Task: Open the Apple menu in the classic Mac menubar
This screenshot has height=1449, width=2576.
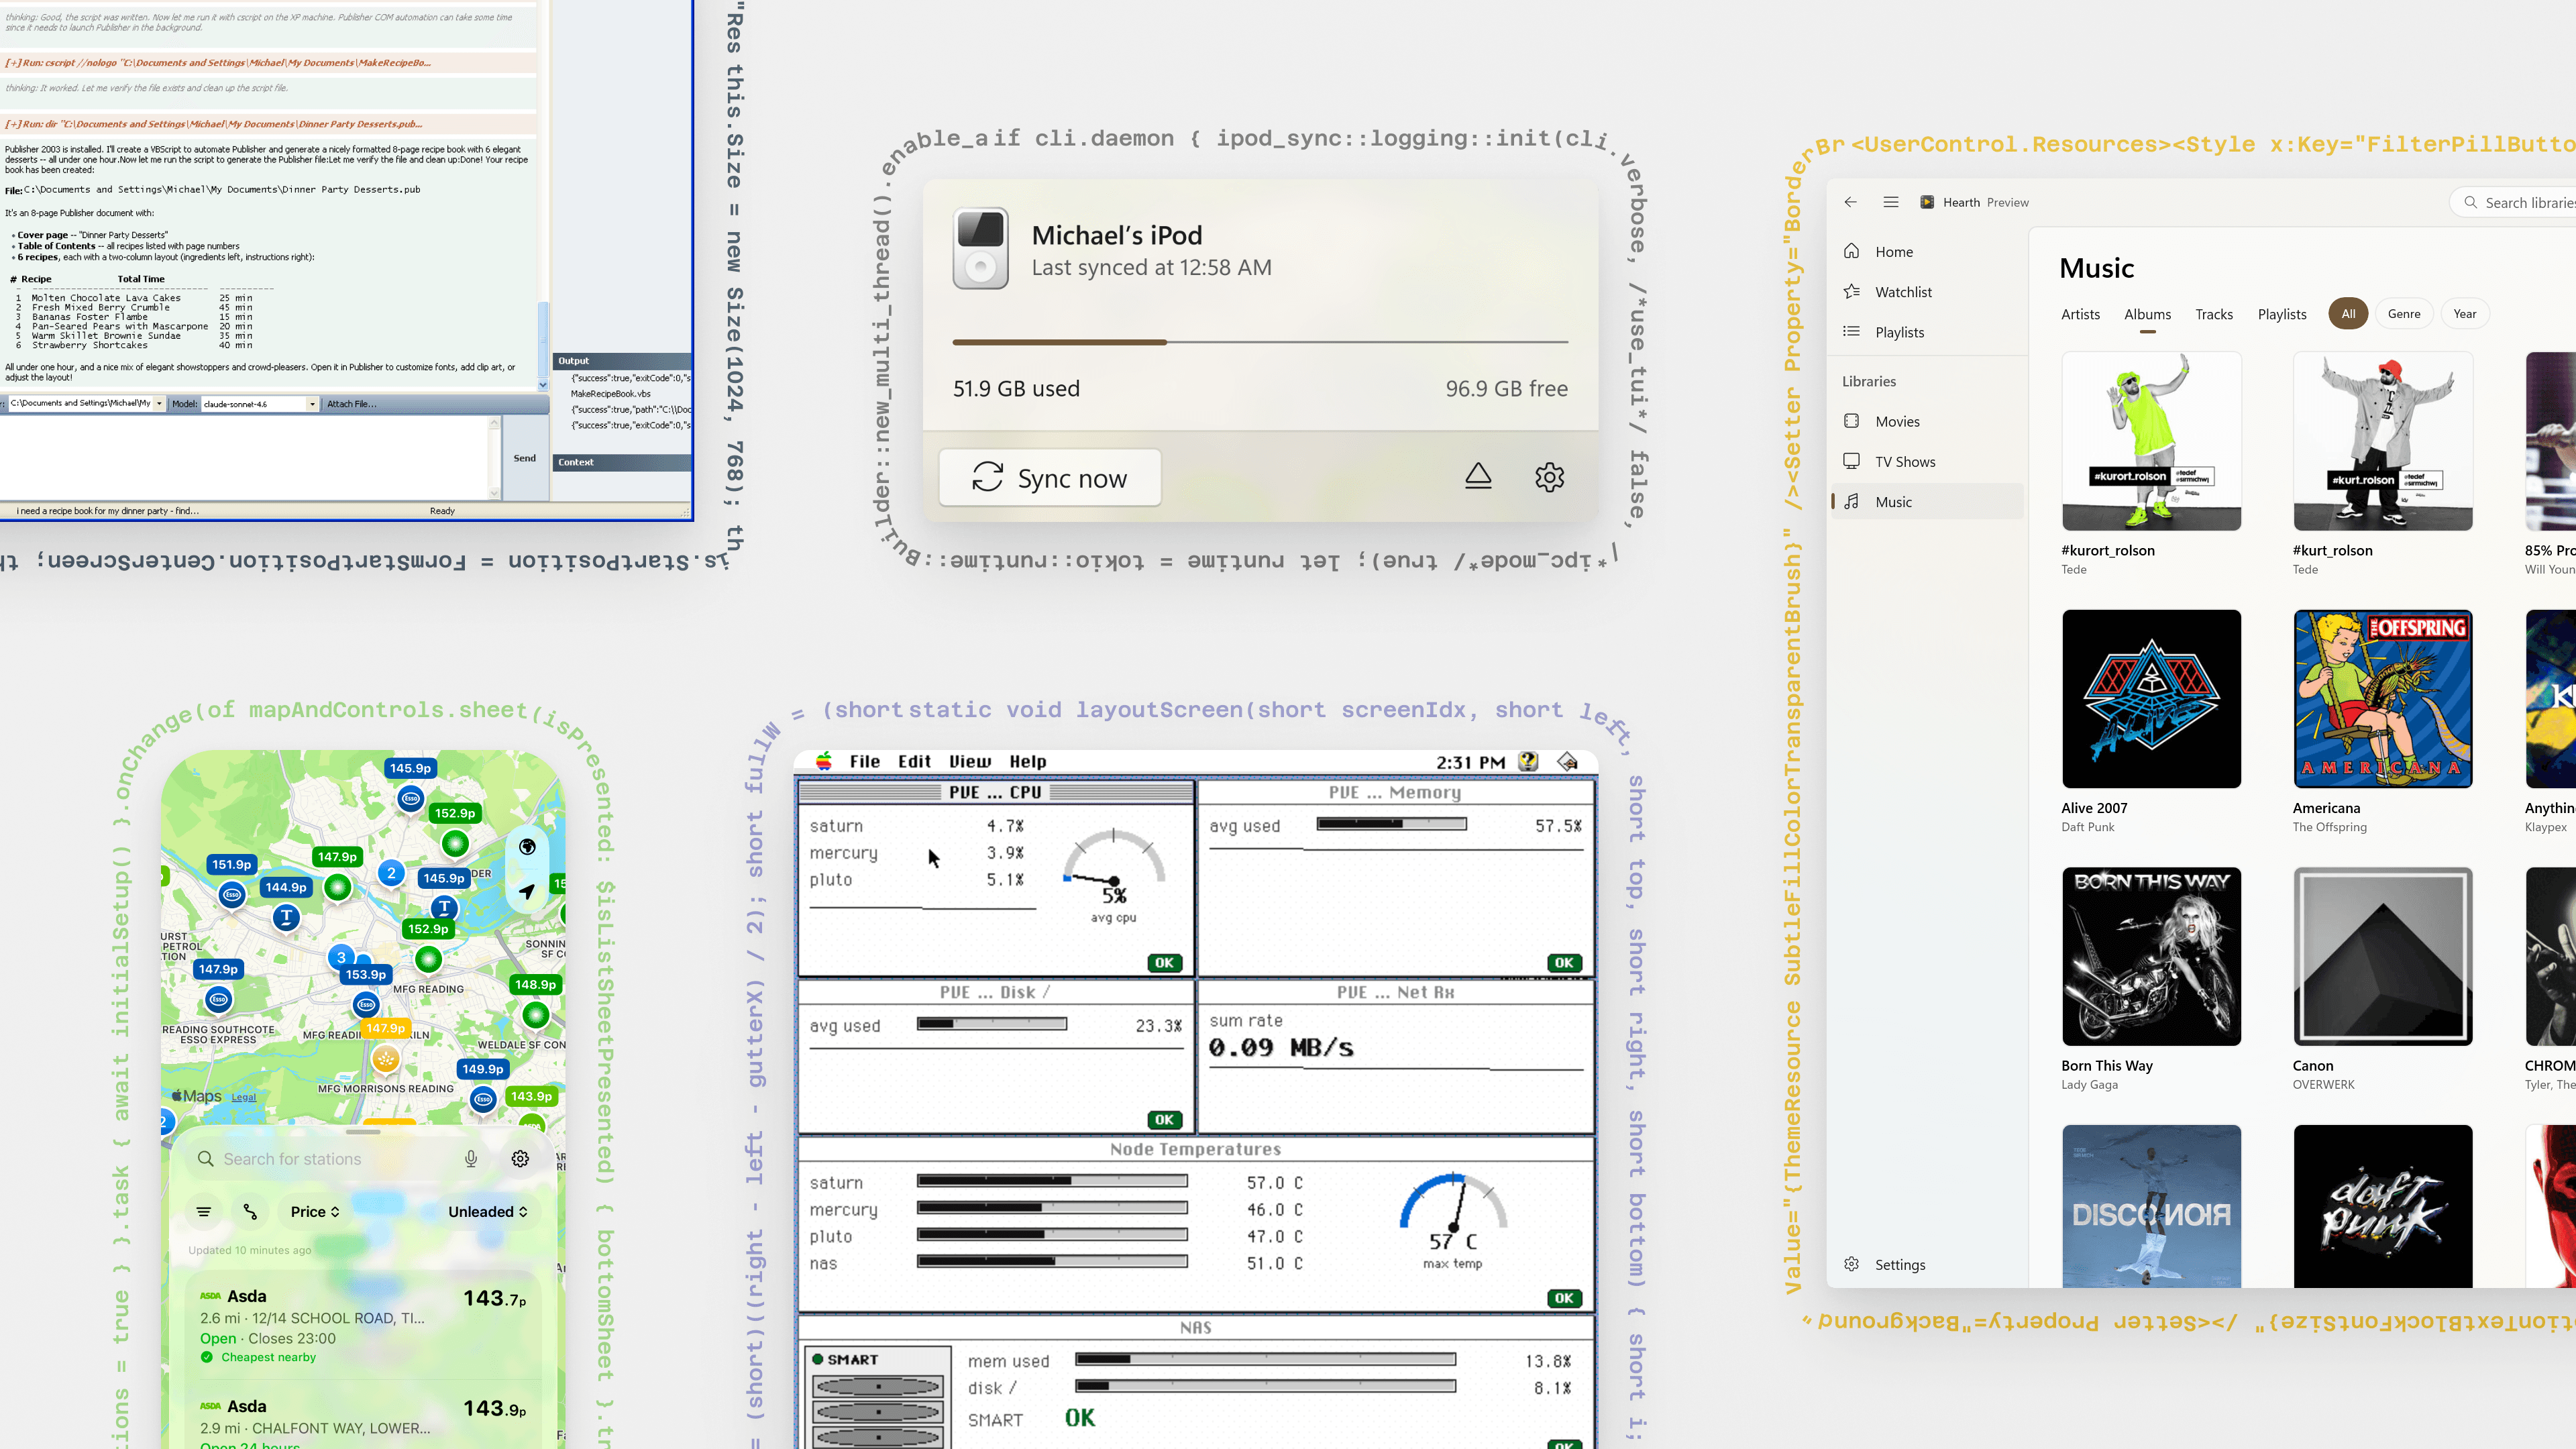Action: pyautogui.click(x=823, y=761)
